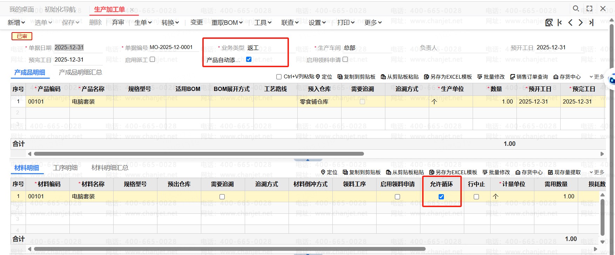Click the 预完工日 date field in header
This screenshot has height=255, width=615.
tap(78, 60)
